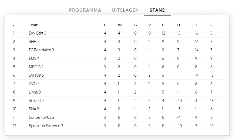Image resolution: width=234 pixels, height=140 pixels.
Task: Select SVH'39 5 team name
Action: 36,75
